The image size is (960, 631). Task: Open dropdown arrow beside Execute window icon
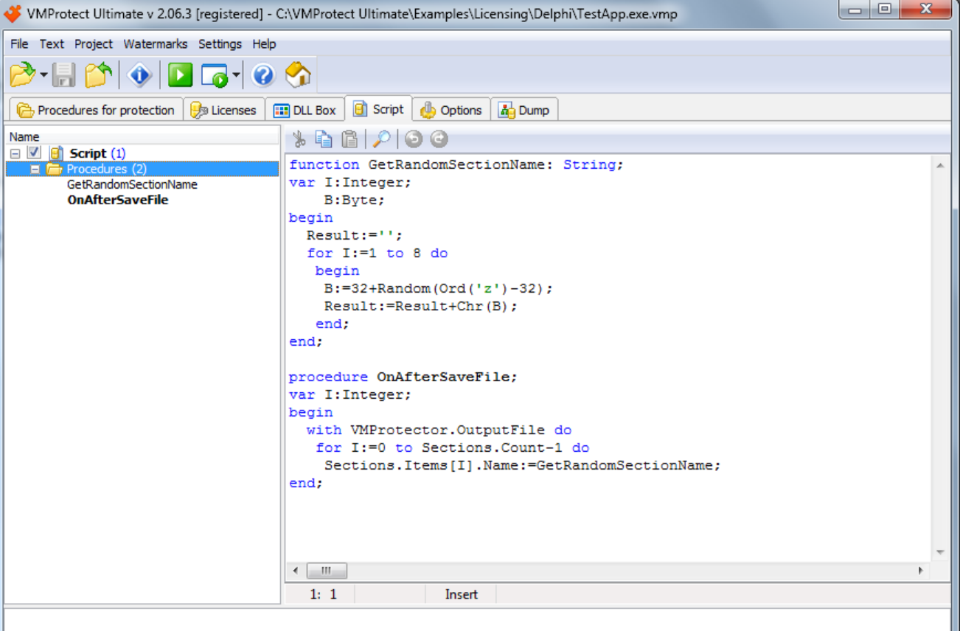click(236, 75)
